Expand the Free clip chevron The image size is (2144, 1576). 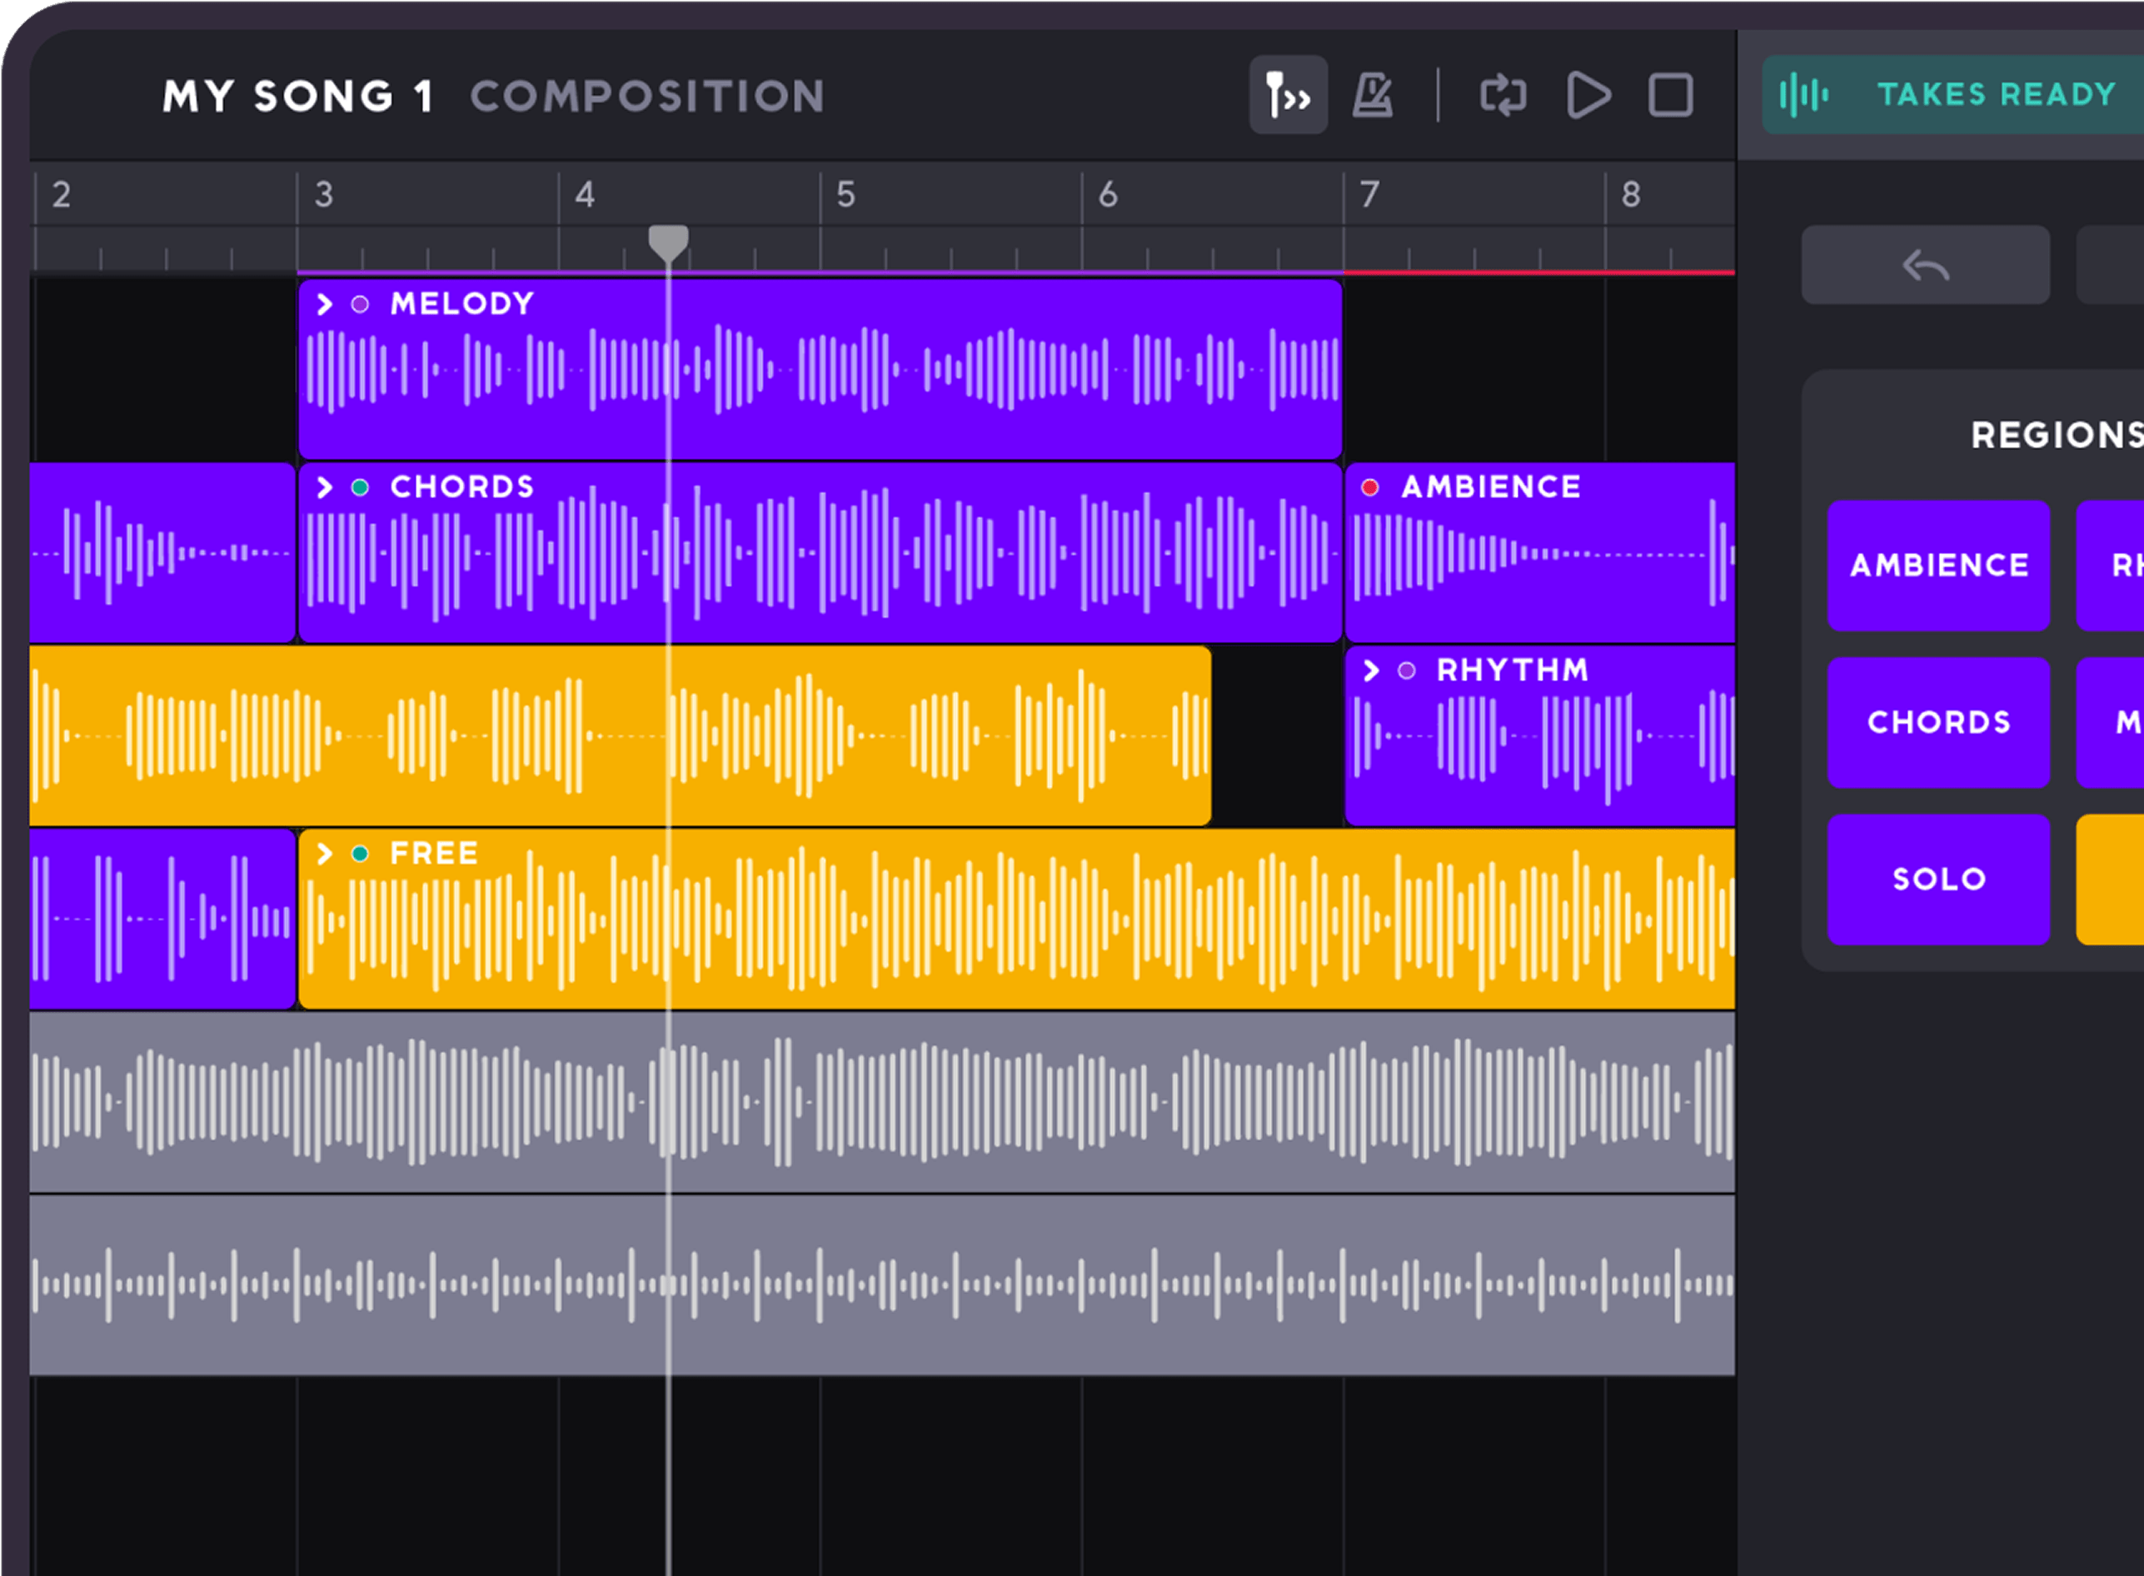pyautogui.click(x=324, y=853)
